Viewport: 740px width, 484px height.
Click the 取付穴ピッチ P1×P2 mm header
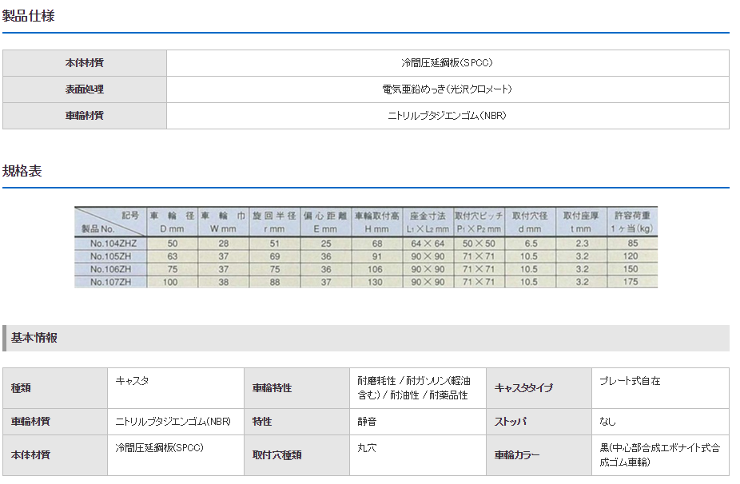click(479, 222)
